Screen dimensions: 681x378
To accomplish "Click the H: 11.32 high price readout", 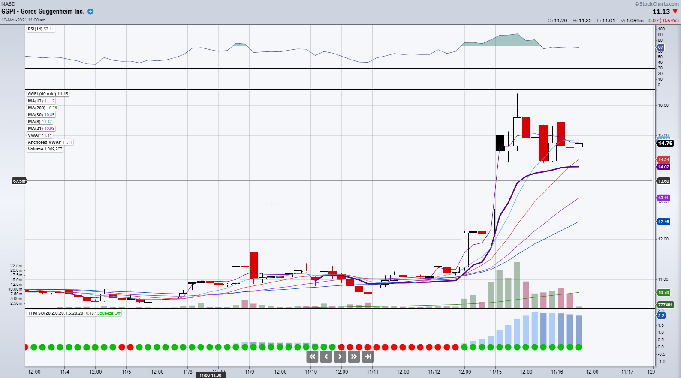I will coord(582,21).
